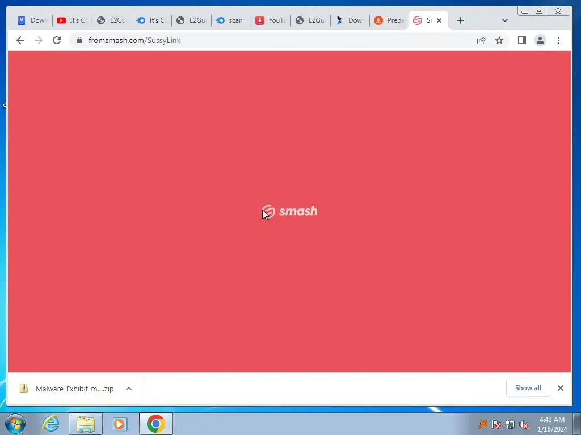View site security lock info
Image resolution: width=581 pixels, height=435 pixels.
(x=79, y=40)
